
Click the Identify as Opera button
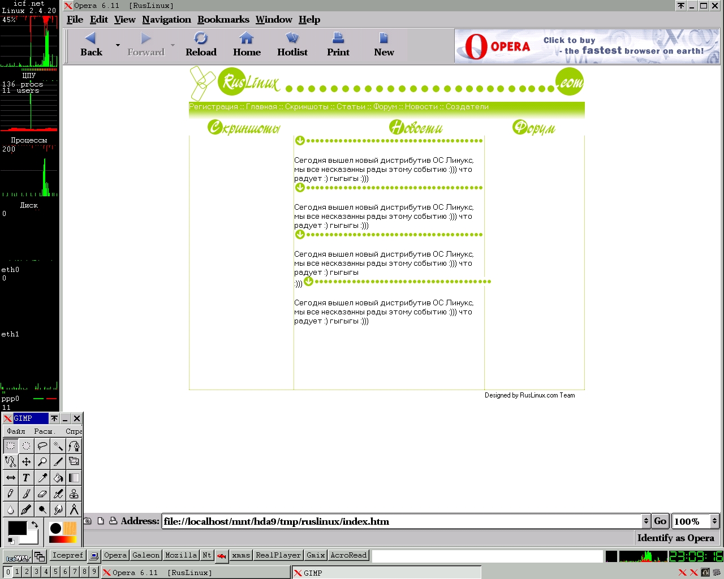point(675,538)
